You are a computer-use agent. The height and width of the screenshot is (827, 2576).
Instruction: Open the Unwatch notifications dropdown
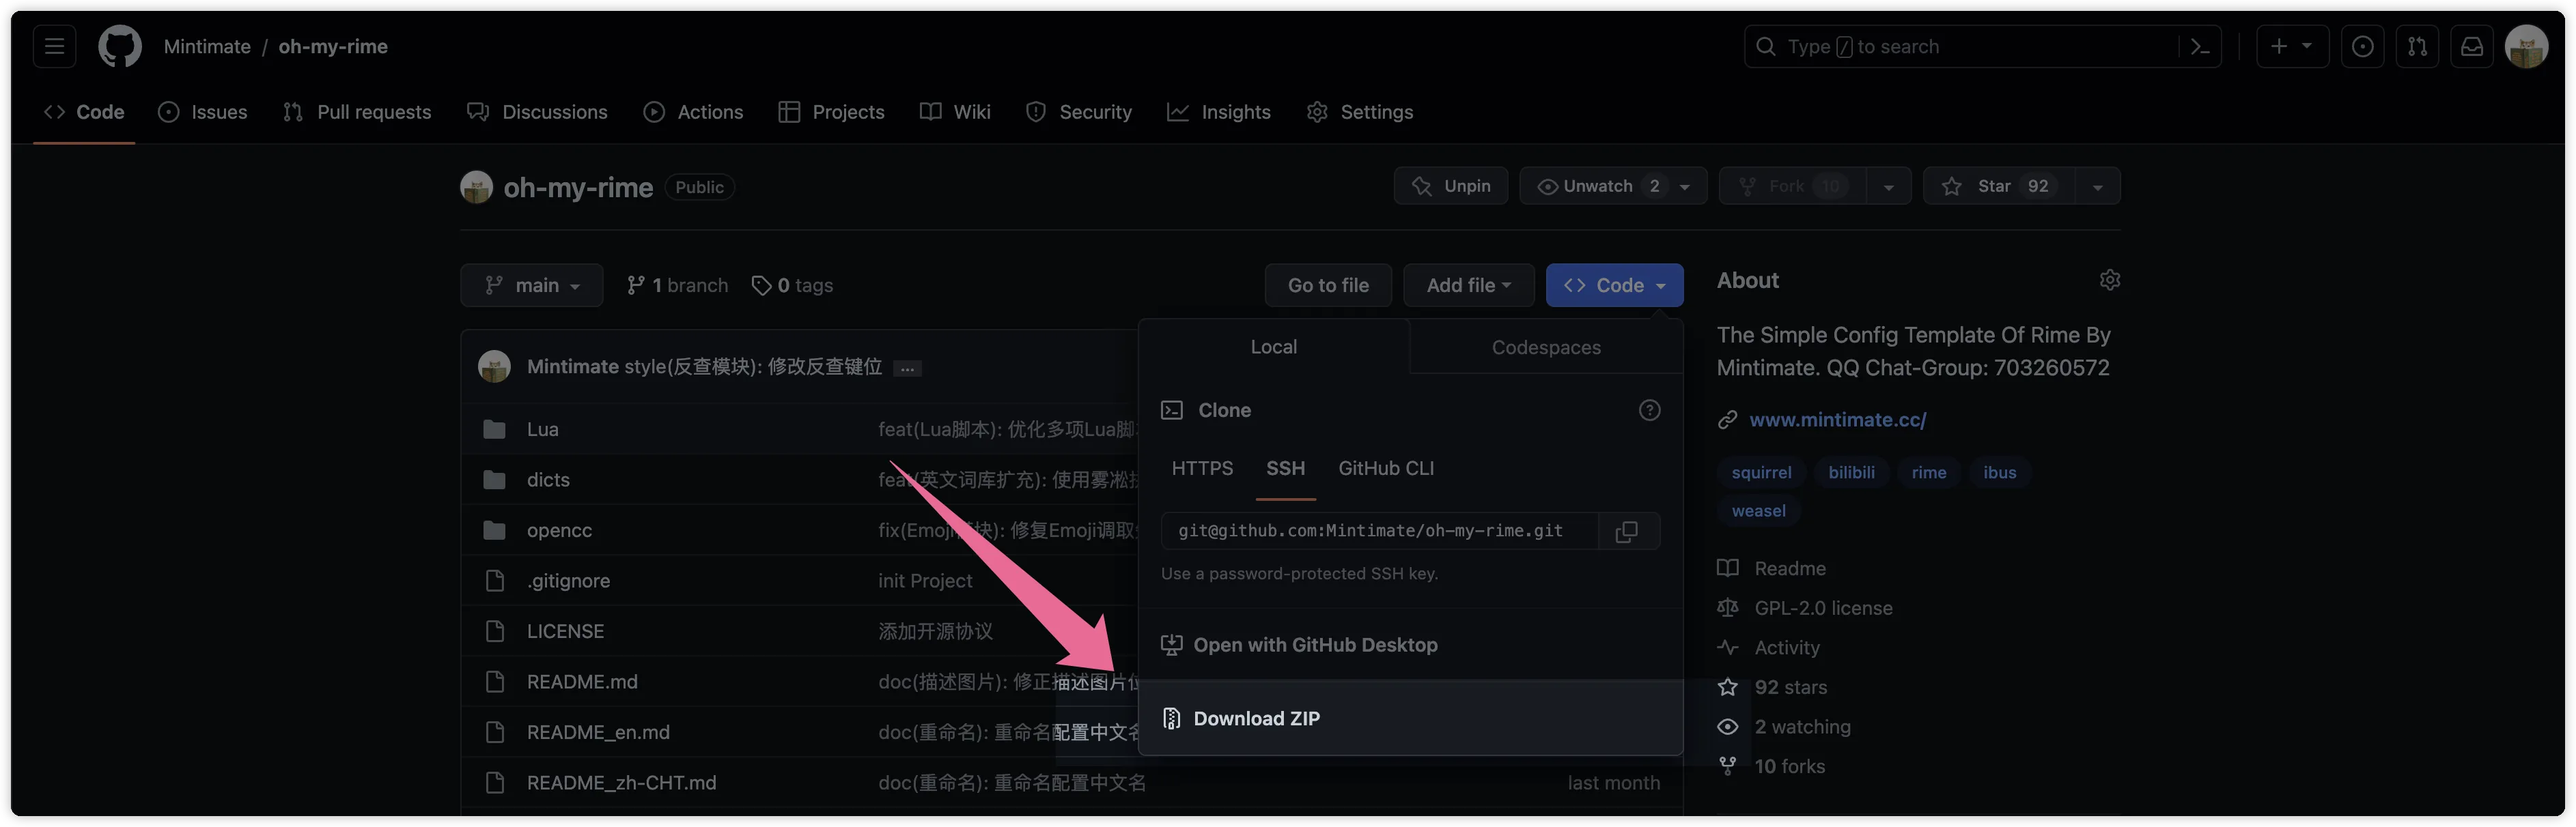click(x=1613, y=186)
